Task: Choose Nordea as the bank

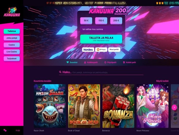Action: tap(88, 50)
